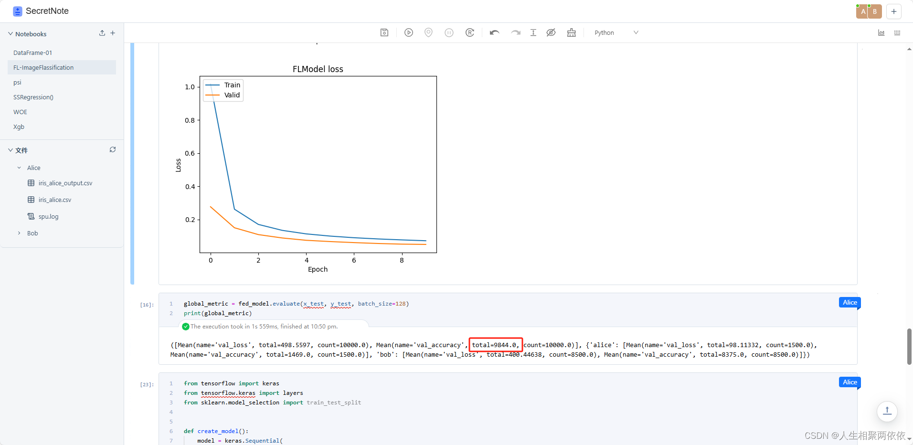Click the SecretNote title text

click(47, 11)
